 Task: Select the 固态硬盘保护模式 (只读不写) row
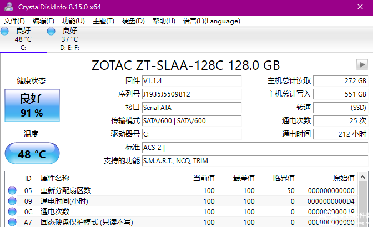tap(182, 222)
